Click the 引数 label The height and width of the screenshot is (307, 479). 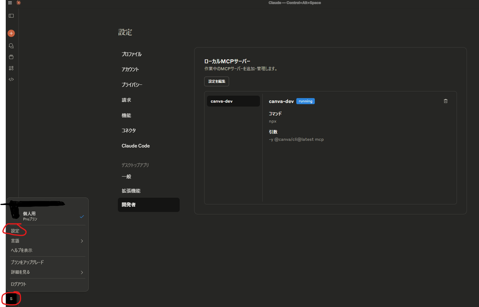point(273,132)
